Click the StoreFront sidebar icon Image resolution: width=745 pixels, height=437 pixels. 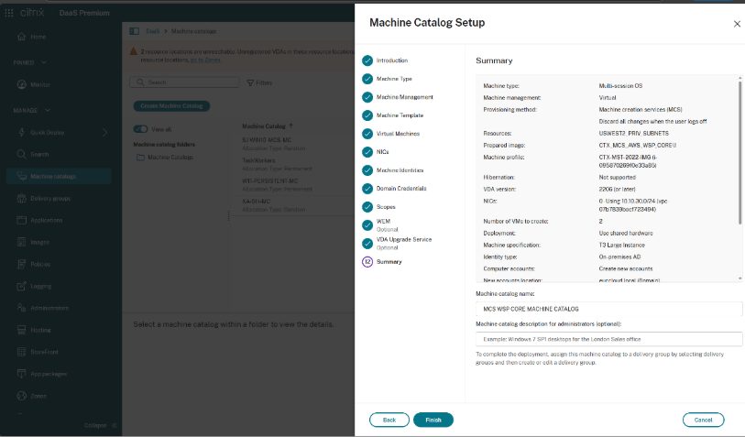21,352
